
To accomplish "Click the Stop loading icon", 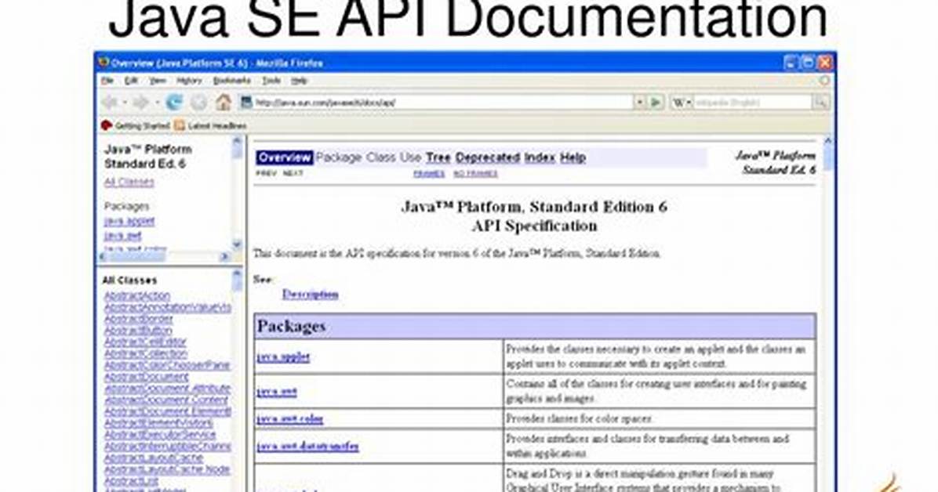I will (x=198, y=103).
